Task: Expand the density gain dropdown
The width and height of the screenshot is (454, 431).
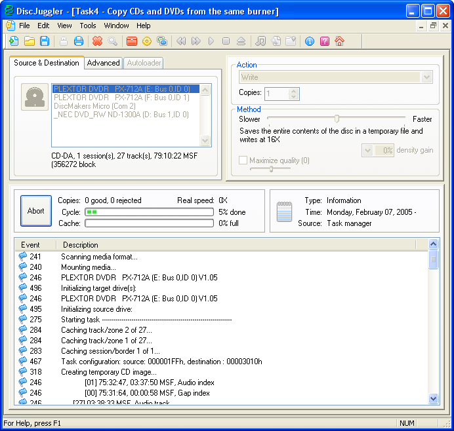Action: 367,151
